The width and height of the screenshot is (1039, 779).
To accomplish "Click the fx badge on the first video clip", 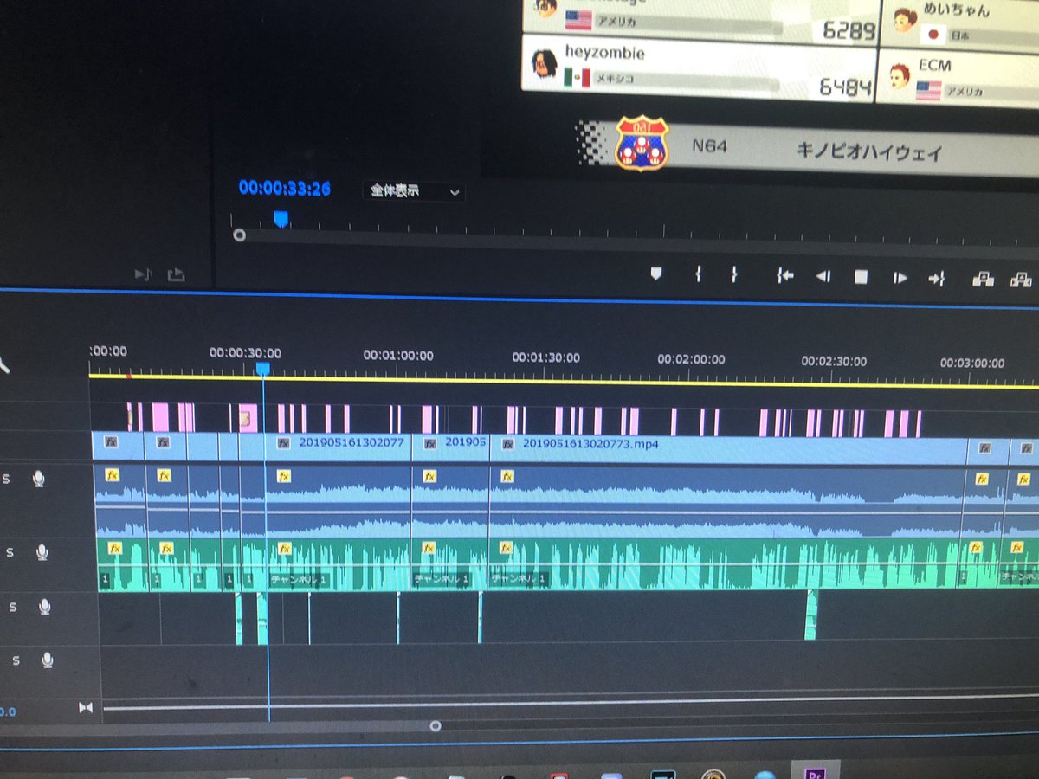I will pos(111,441).
